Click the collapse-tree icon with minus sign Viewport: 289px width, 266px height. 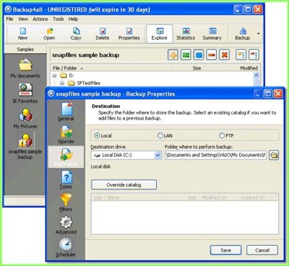(x=254, y=55)
